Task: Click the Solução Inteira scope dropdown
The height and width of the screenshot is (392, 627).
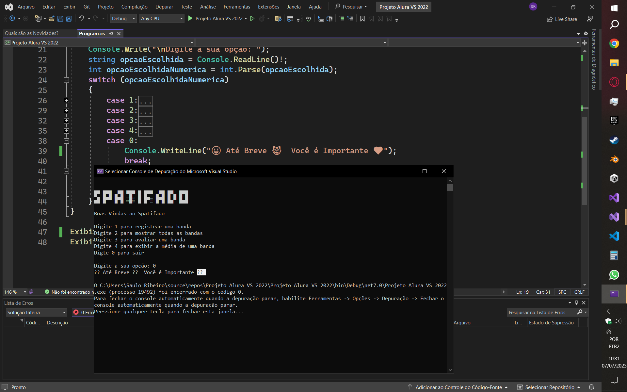Action: pyautogui.click(x=36, y=313)
